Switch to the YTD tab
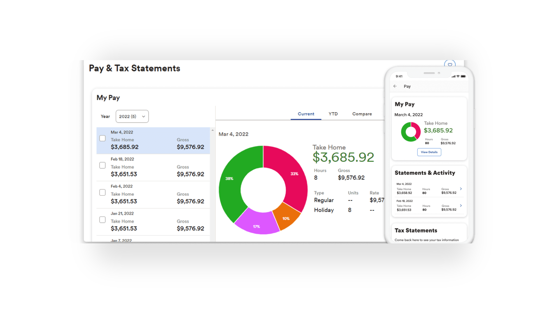 pyautogui.click(x=333, y=114)
